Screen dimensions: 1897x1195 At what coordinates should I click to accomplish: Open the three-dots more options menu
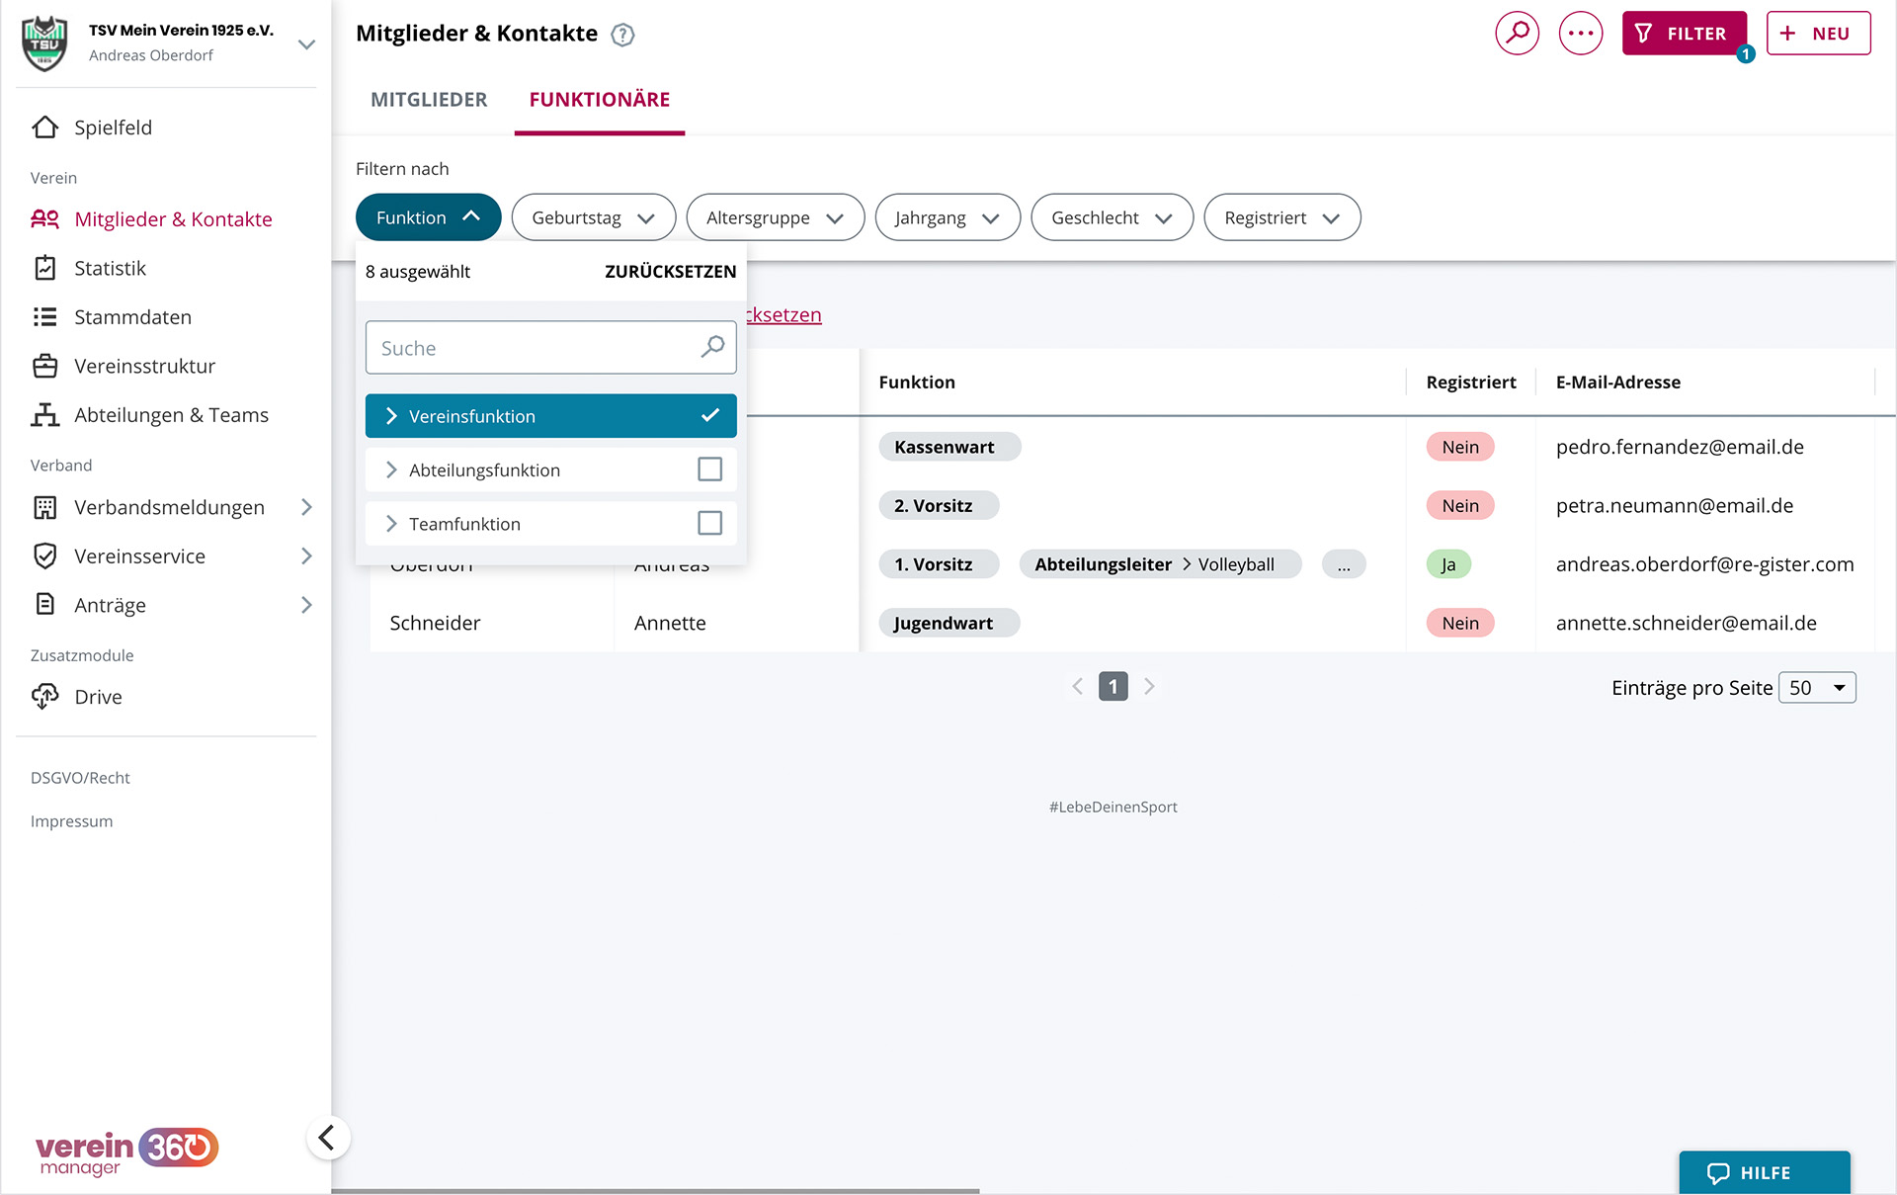[x=1580, y=34]
